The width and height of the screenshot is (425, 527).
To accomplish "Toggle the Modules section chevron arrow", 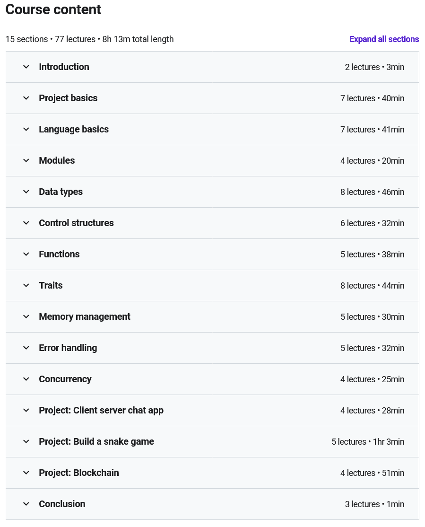I will [26, 161].
